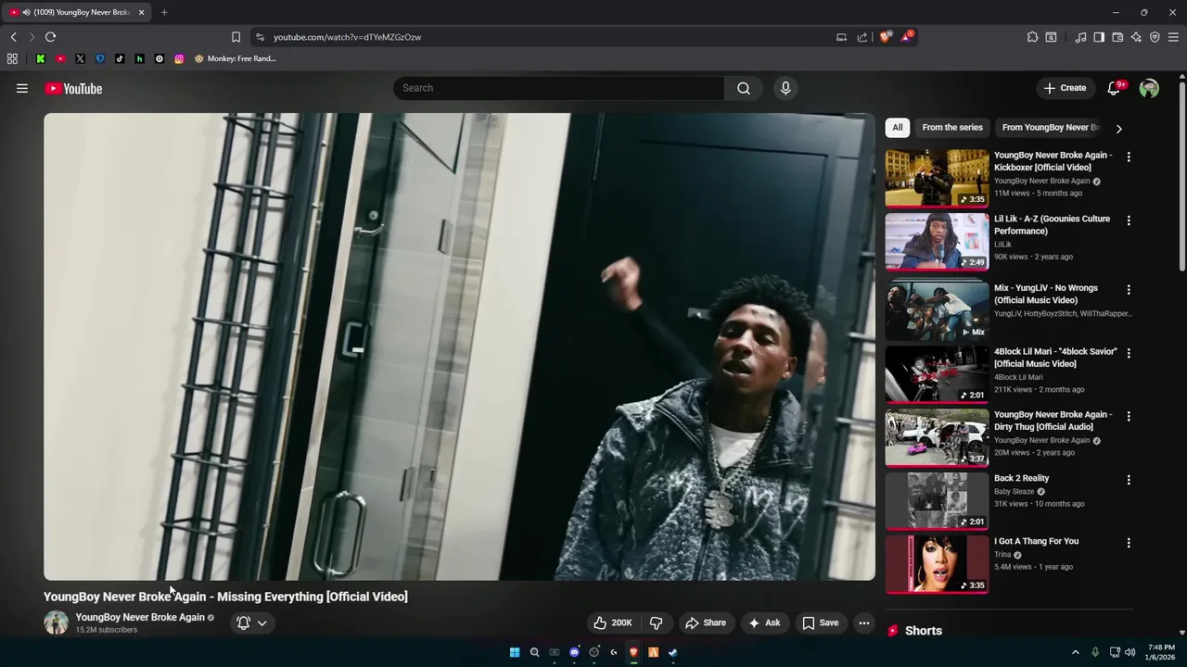The width and height of the screenshot is (1187, 667).
Task: Select the All filter chip
Action: (x=897, y=128)
